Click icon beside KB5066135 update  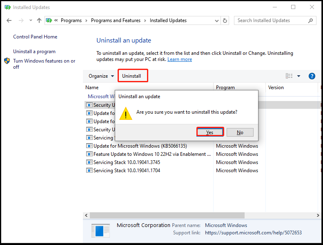[x=89, y=146]
